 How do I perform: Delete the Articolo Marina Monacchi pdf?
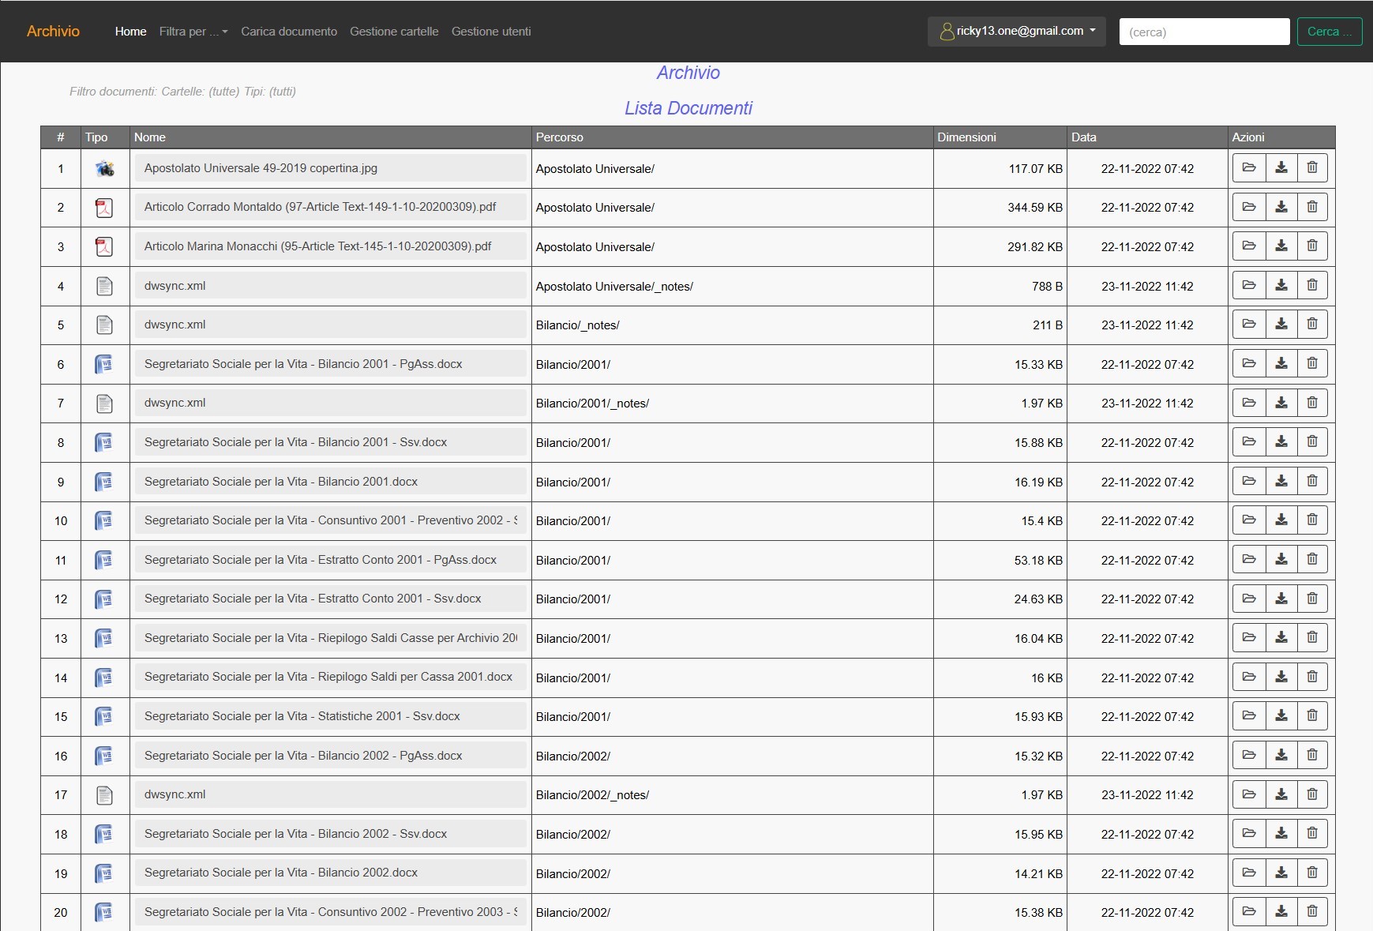pos(1311,246)
